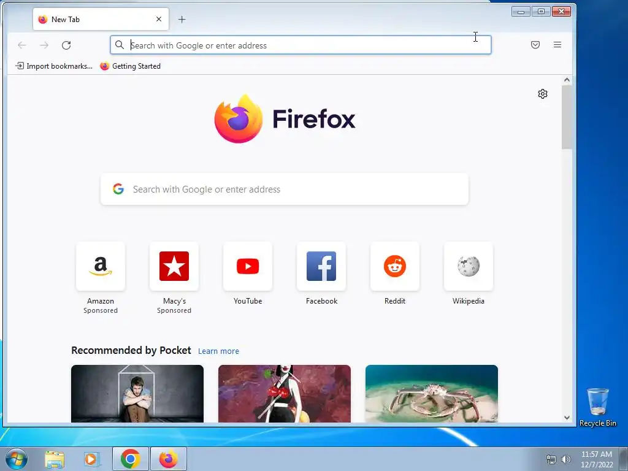Click Show desktop strip beside the clock
The image size is (628, 471).
click(624, 459)
